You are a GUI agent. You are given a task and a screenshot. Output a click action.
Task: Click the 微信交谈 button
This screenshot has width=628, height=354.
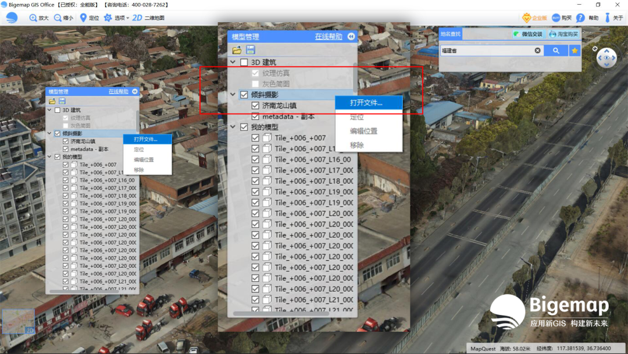(528, 34)
